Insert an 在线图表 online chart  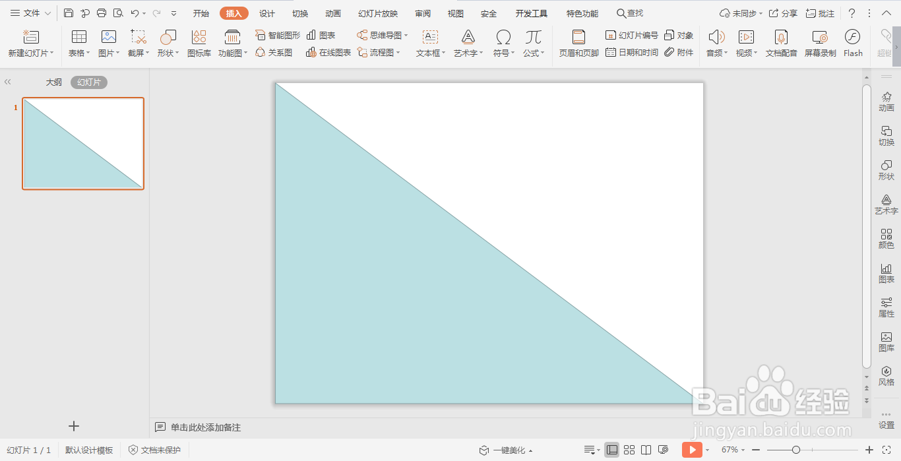click(x=328, y=52)
